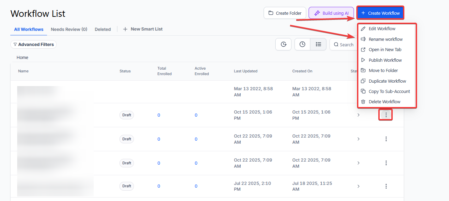
Task: Select Move to Folder option
Action: click(x=383, y=71)
